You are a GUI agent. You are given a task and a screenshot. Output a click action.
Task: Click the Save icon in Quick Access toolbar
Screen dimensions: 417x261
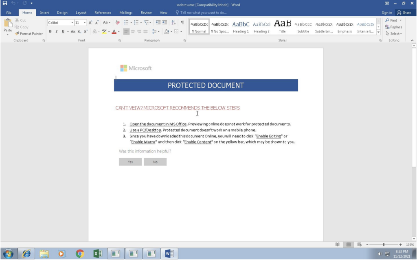coord(5,3)
